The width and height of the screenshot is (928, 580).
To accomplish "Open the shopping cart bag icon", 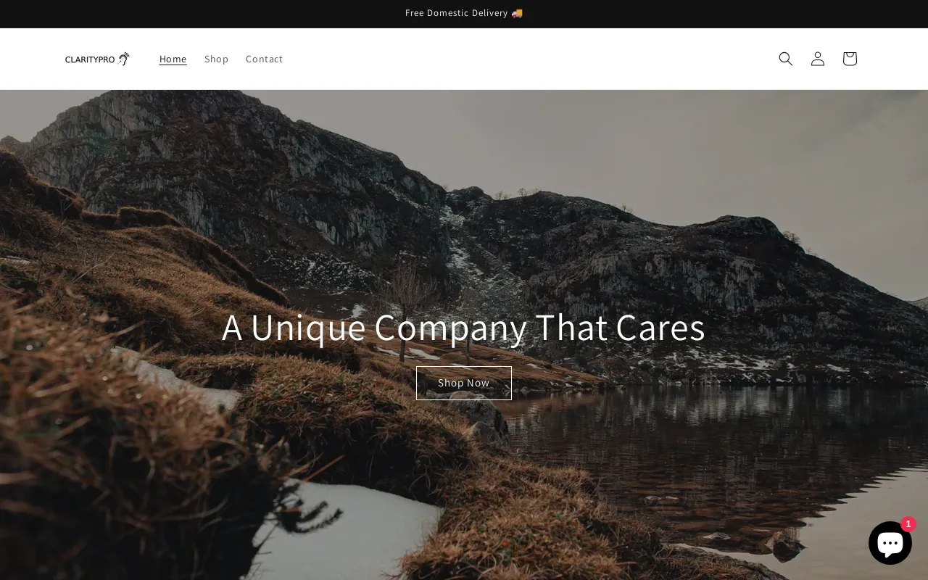I will [850, 59].
